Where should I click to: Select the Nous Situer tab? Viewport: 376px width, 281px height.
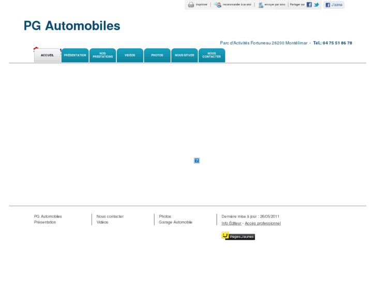point(185,55)
